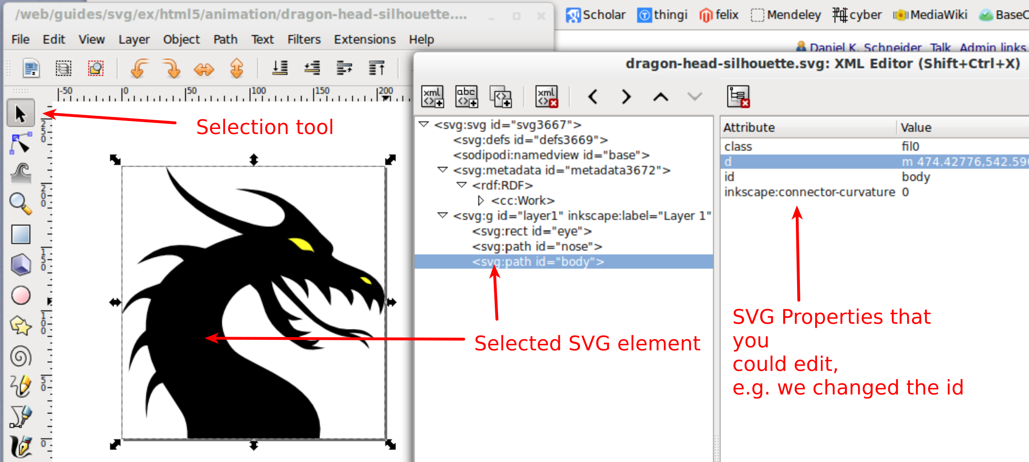The height and width of the screenshot is (462, 1029).
Task: Expand the cc:Work node
Action: tap(480, 200)
